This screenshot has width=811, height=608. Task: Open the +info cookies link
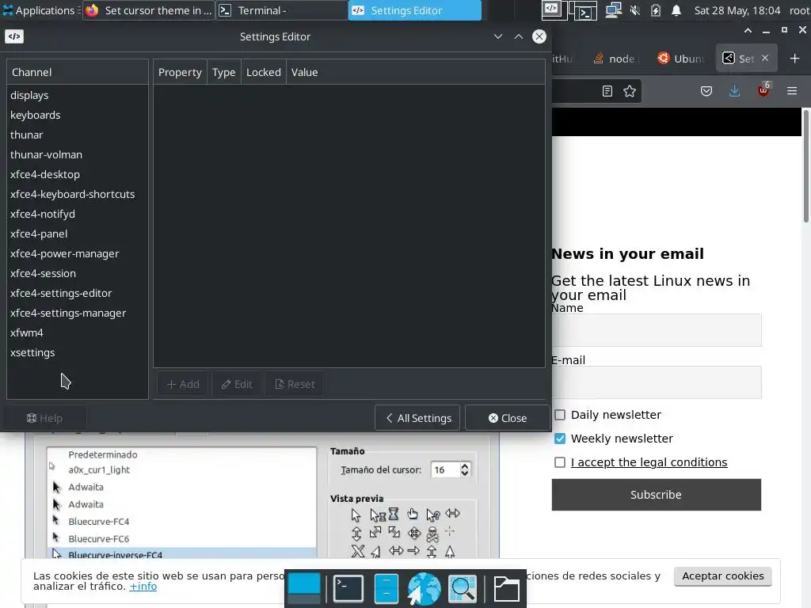143,587
